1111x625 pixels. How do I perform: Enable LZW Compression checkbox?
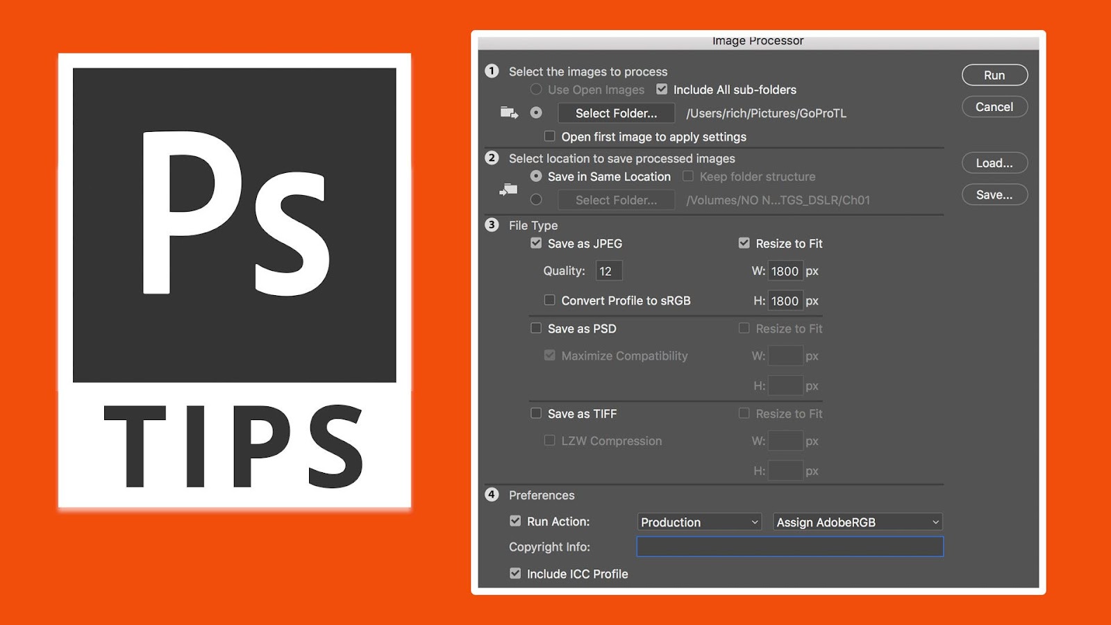point(550,440)
